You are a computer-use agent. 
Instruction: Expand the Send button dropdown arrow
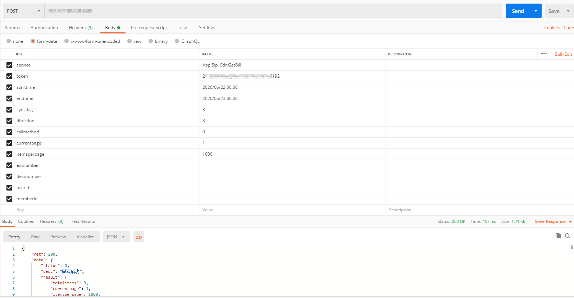536,11
